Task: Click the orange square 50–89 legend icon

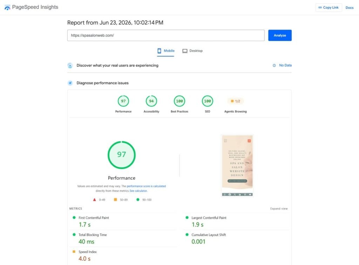Action: pyautogui.click(x=115, y=200)
